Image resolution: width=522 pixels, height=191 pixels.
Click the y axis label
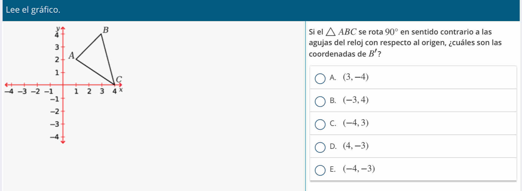(x=57, y=29)
